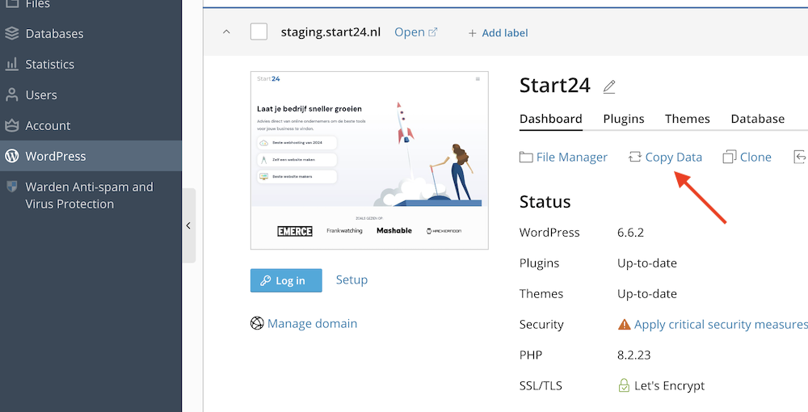Screen dimensions: 808x412
Task: Click the Statistics bar chart icon
Action: pyautogui.click(x=11, y=65)
